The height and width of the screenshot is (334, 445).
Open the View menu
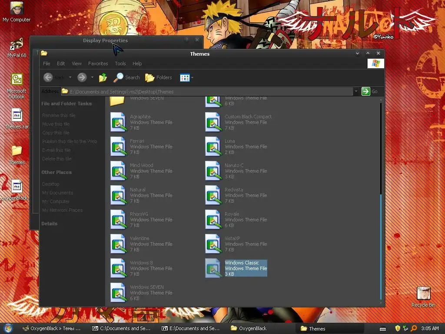(76, 63)
